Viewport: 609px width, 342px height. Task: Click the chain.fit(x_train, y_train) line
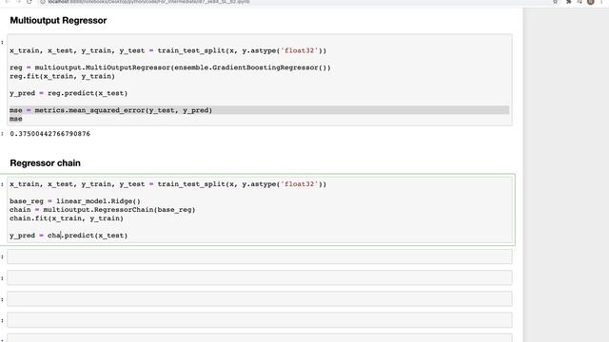point(67,218)
